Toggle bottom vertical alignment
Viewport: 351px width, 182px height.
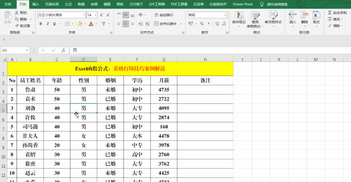coord(133,15)
